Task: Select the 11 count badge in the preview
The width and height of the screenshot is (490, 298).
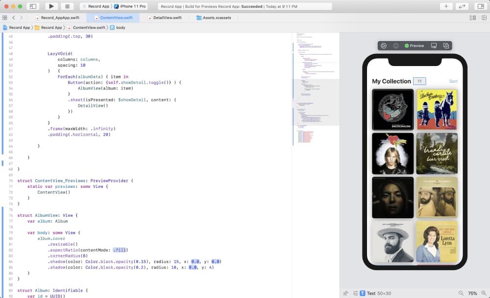Action: [x=419, y=81]
